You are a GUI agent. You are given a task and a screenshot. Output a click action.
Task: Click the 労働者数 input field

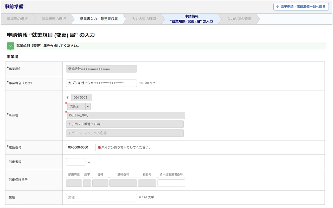(75, 162)
